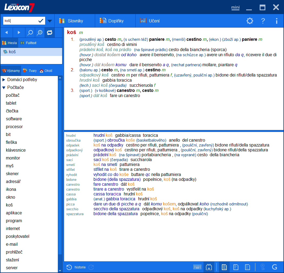Expand the Domácí potřeby category
The image size is (284, 273).
pyautogui.click(x=4, y=80)
